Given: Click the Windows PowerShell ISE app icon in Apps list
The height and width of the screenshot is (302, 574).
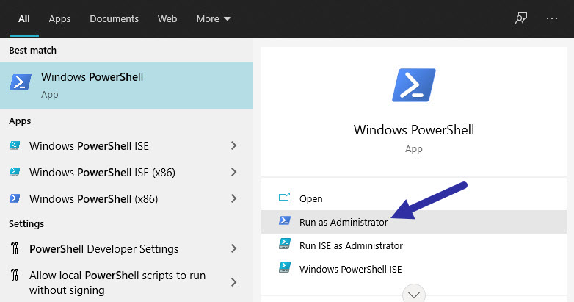Looking at the screenshot, I should click(x=15, y=146).
